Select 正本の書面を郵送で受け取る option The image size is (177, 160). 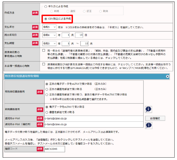coord(47,89)
